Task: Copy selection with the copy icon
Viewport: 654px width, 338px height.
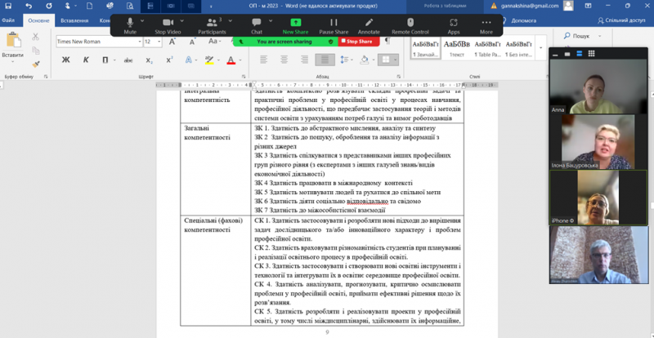Action: click(36, 51)
